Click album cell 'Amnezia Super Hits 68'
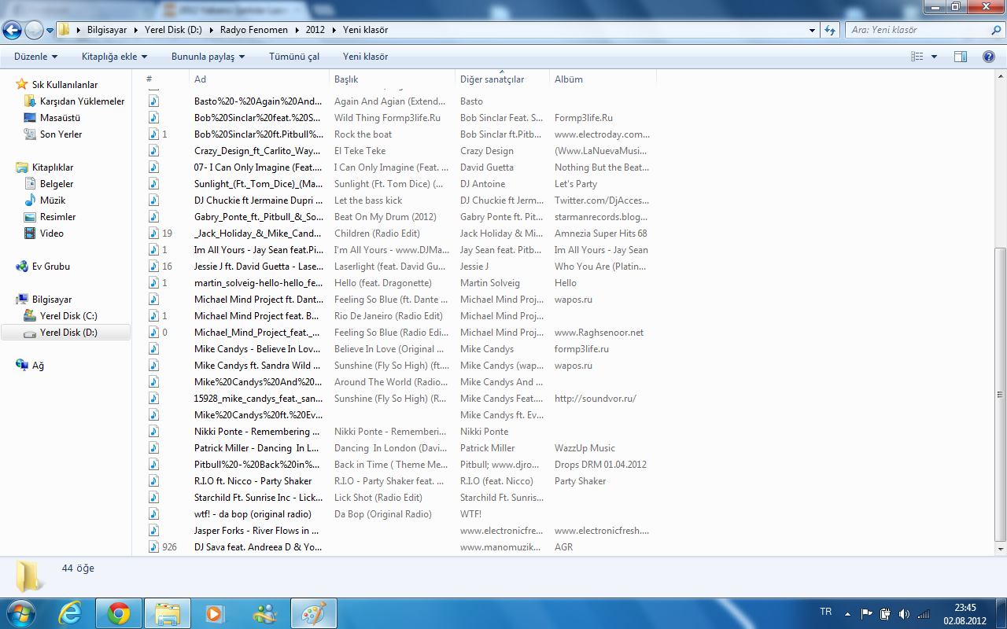The image size is (1007, 629). pyautogui.click(x=601, y=234)
